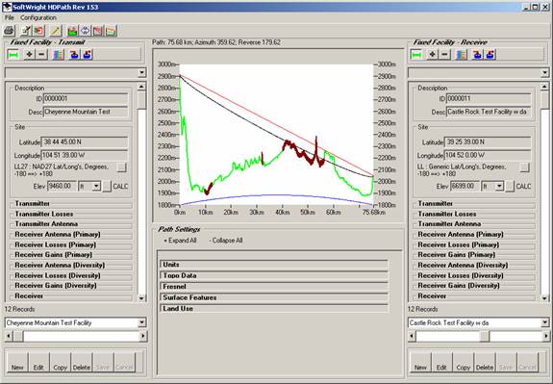Screen dimensions: 553x384
Task: Click the multicolor bars icon in Transmit toolbar
Action: (59, 54)
